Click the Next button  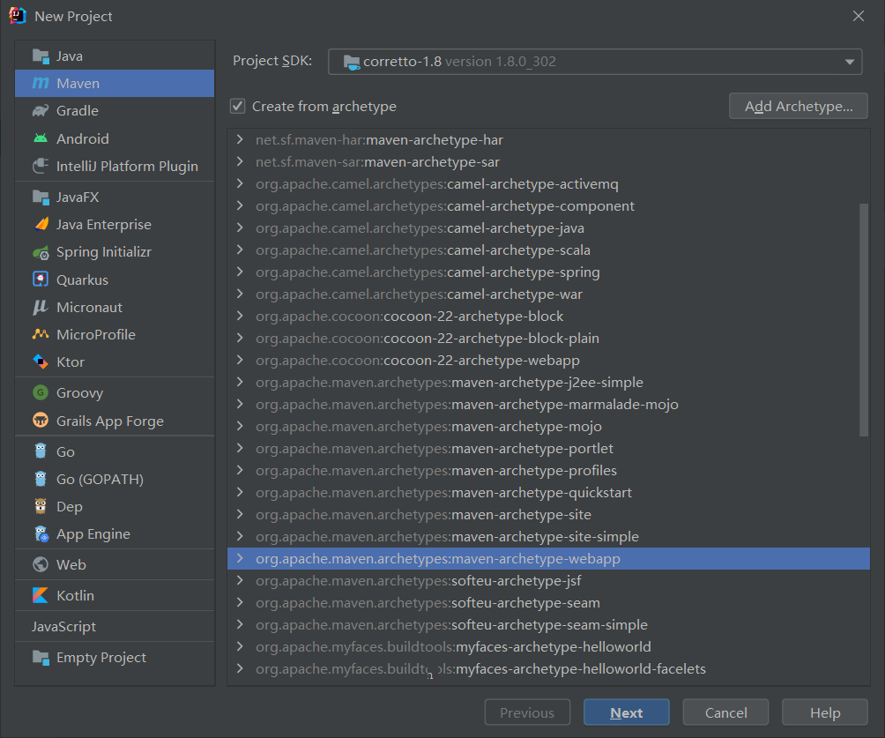[626, 712]
